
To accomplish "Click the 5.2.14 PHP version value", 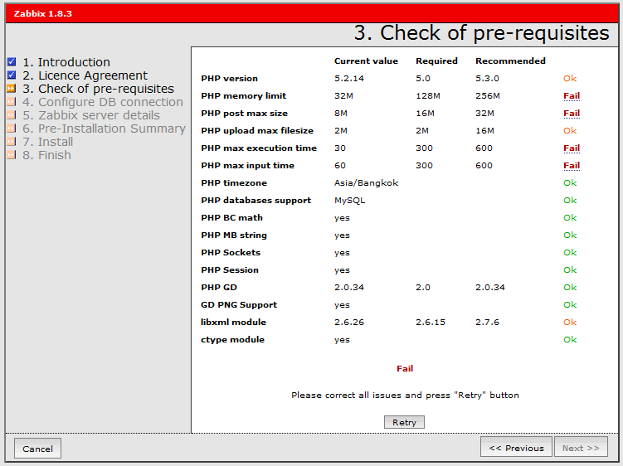I will coord(349,78).
